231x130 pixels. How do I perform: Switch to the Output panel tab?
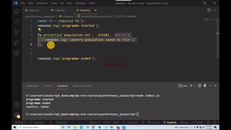[47, 86]
